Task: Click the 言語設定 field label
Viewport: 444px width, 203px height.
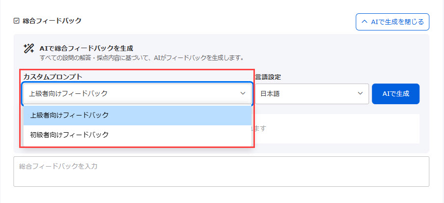Action: pos(268,77)
